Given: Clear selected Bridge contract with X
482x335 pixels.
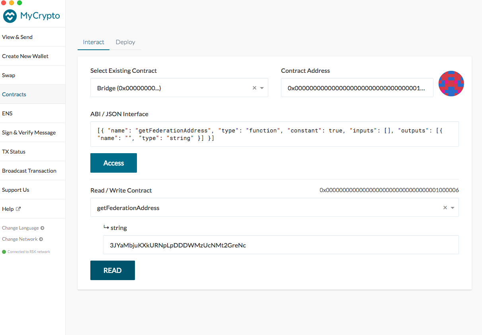Looking at the screenshot, I should click(254, 88).
